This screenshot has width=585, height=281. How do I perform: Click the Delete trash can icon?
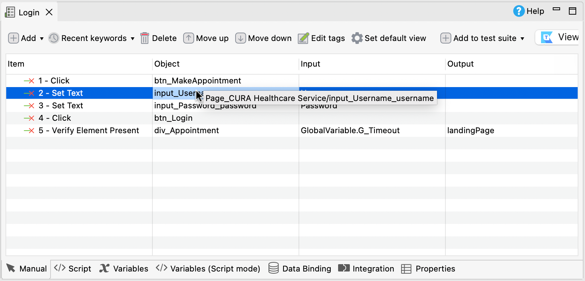click(145, 38)
